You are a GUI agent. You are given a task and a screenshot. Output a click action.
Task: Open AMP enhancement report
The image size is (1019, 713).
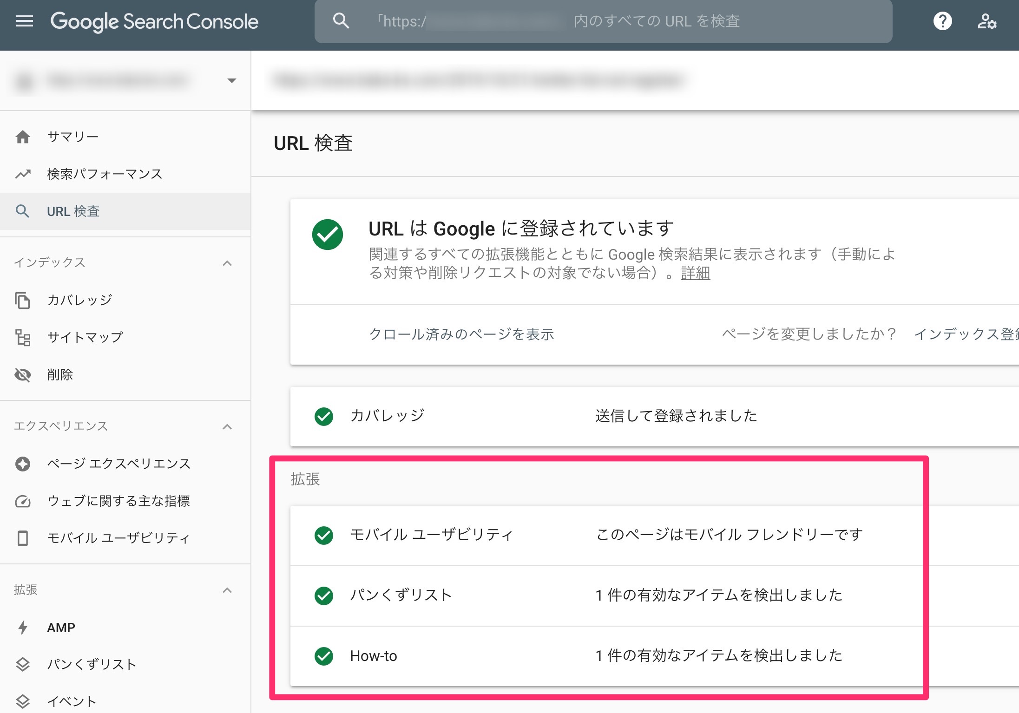(x=125, y=628)
